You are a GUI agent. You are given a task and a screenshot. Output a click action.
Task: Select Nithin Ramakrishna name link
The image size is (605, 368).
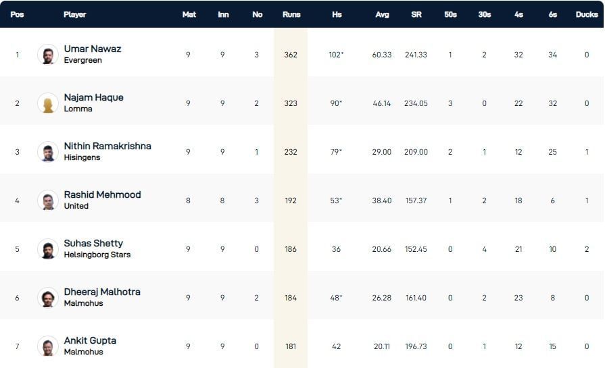coord(107,146)
